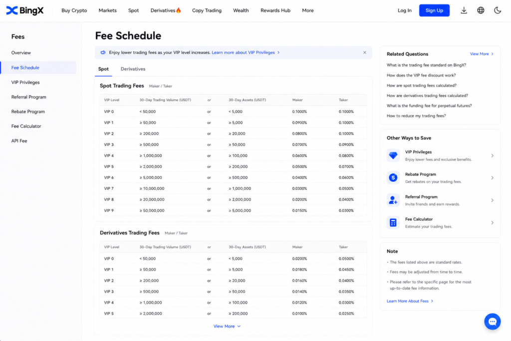Open Rewards Hub page
This screenshot has height=341, width=511.
tap(275, 10)
